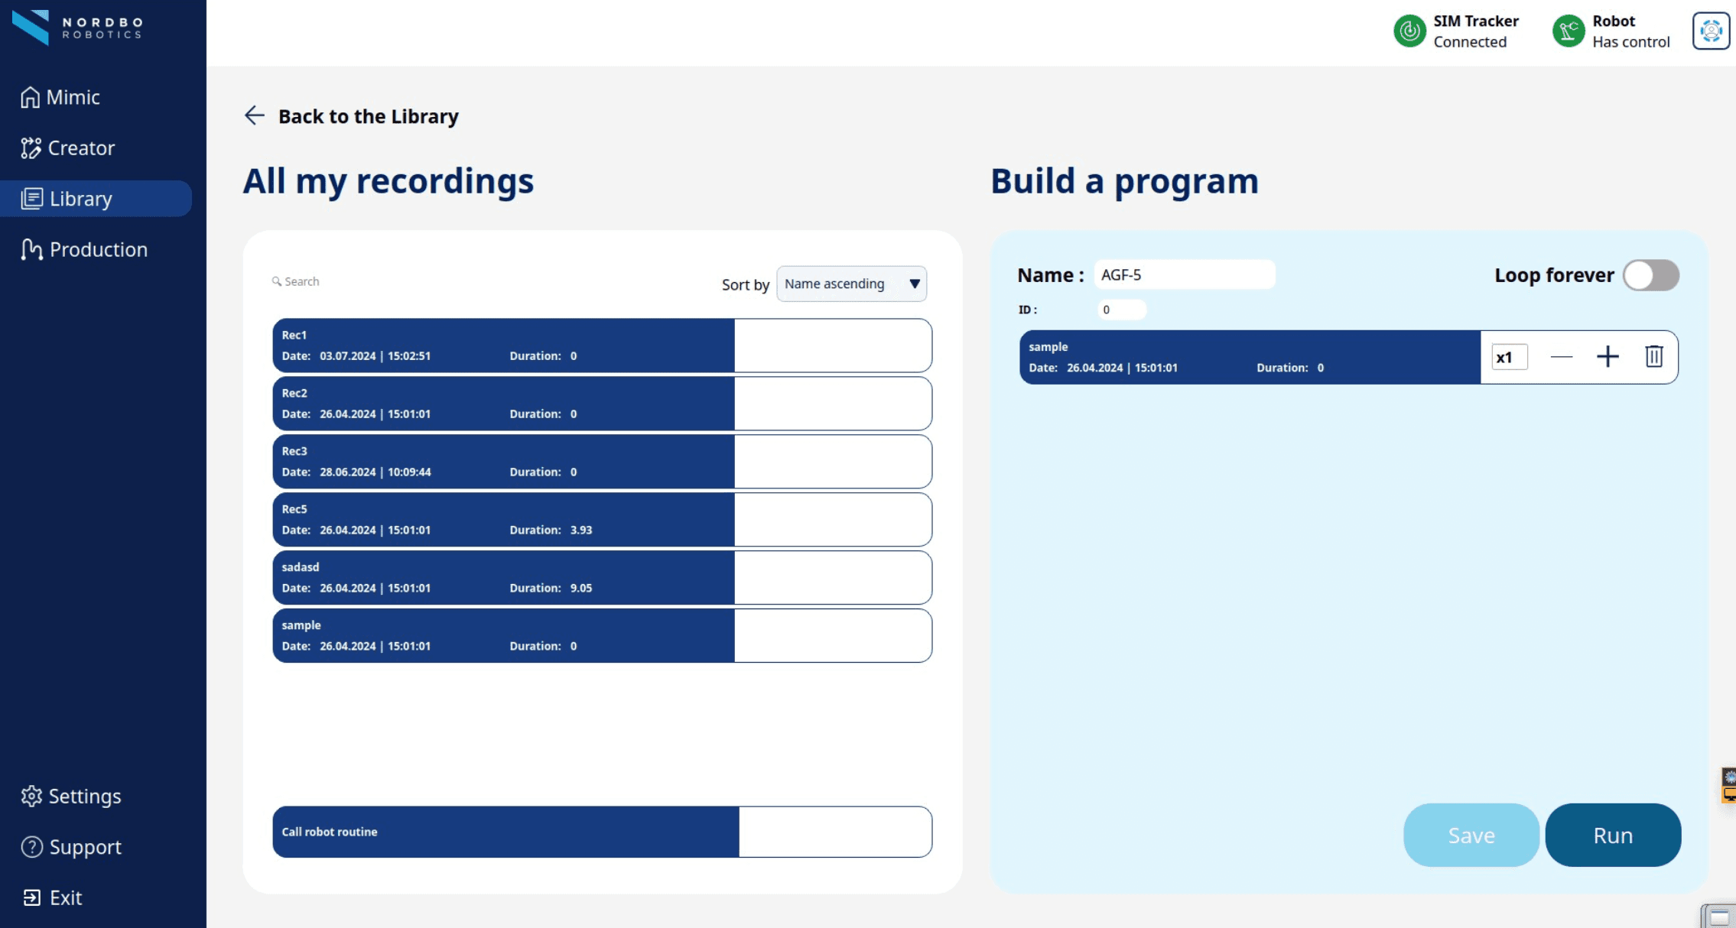Click the back arrow to the Library
The height and width of the screenshot is (928, 1736).
tap(254, 115)
